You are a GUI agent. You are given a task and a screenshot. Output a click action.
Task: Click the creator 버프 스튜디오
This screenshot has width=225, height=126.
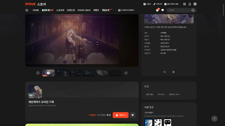click(165, 36)
